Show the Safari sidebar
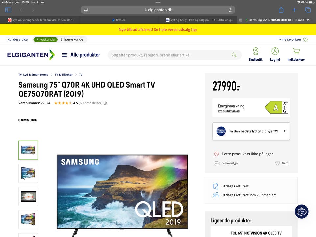This screenshot has width=316, height=237. point(8,10)
